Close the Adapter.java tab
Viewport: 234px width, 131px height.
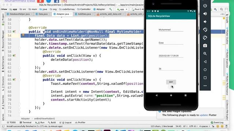pos(71,14)
